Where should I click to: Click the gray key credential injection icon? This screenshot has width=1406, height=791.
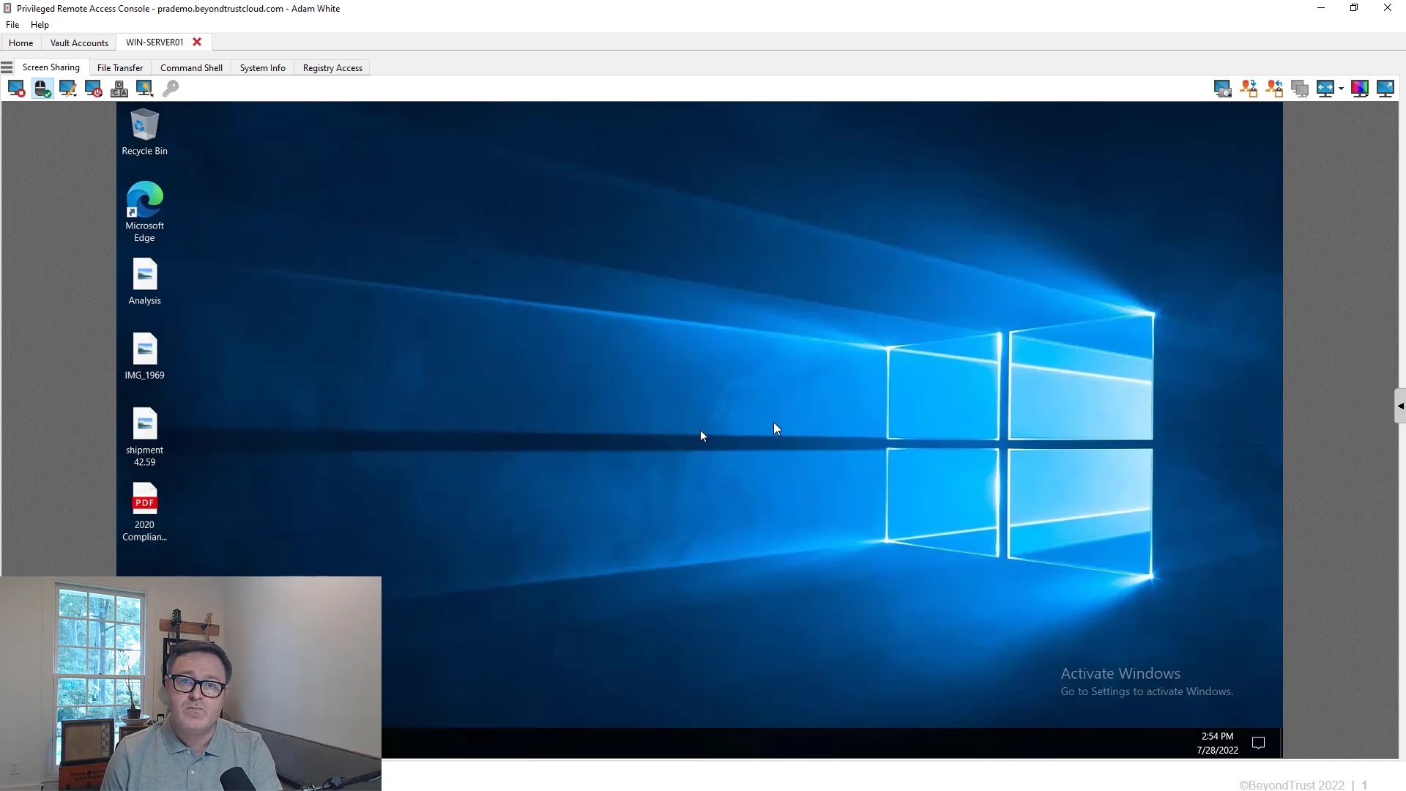tap(171, 89)
